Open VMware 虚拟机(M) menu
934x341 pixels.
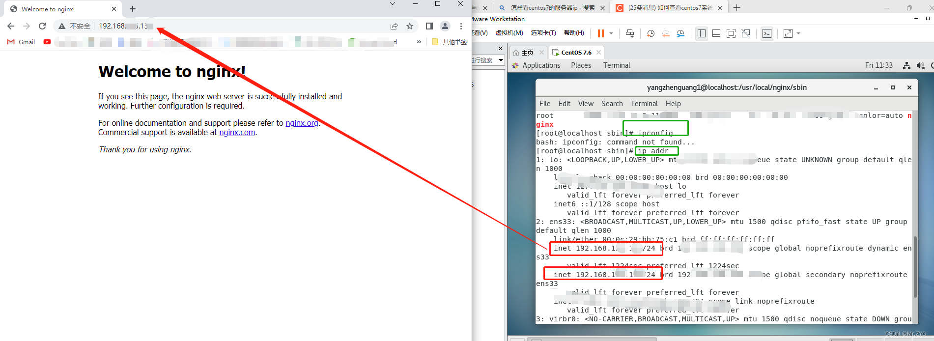click(509, 33)
